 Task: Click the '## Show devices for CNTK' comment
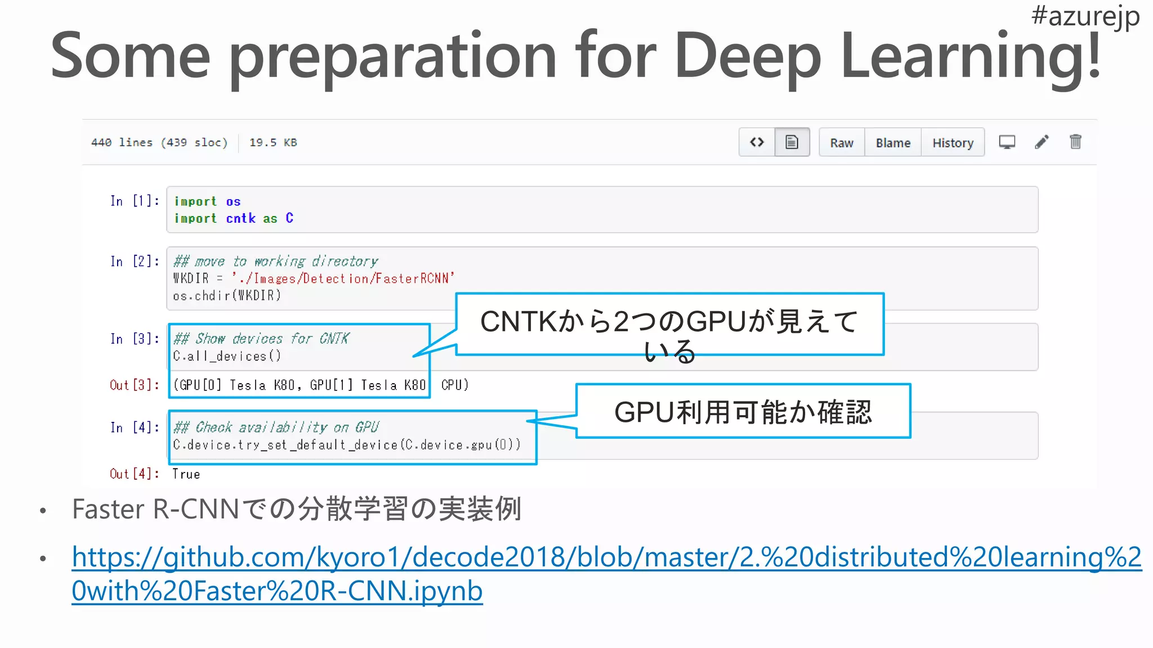[261, 339]
